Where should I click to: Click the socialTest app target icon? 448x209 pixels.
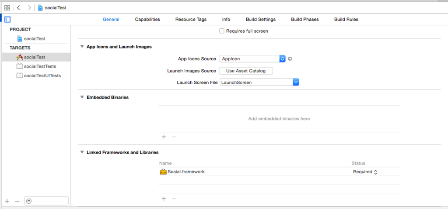click(x=20, y=57)
